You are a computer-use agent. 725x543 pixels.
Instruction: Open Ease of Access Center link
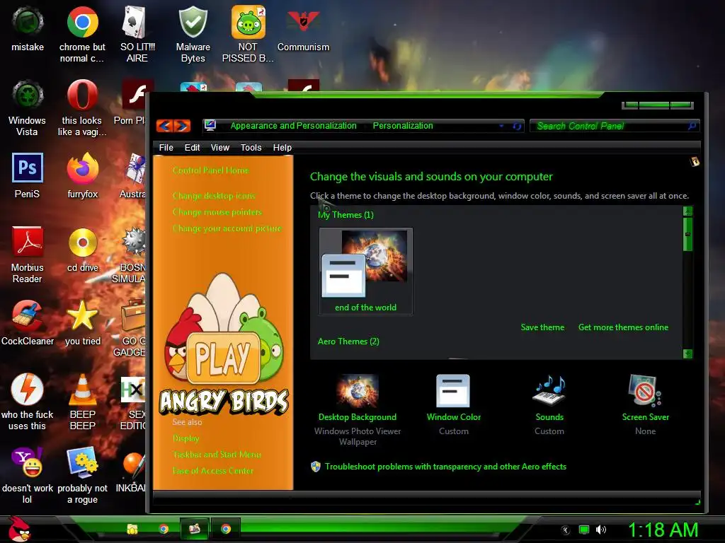coord(212,471)
